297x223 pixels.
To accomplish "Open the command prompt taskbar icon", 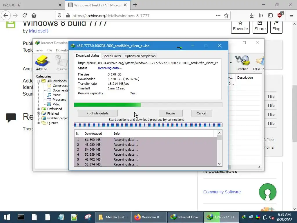I will [21, 217].
